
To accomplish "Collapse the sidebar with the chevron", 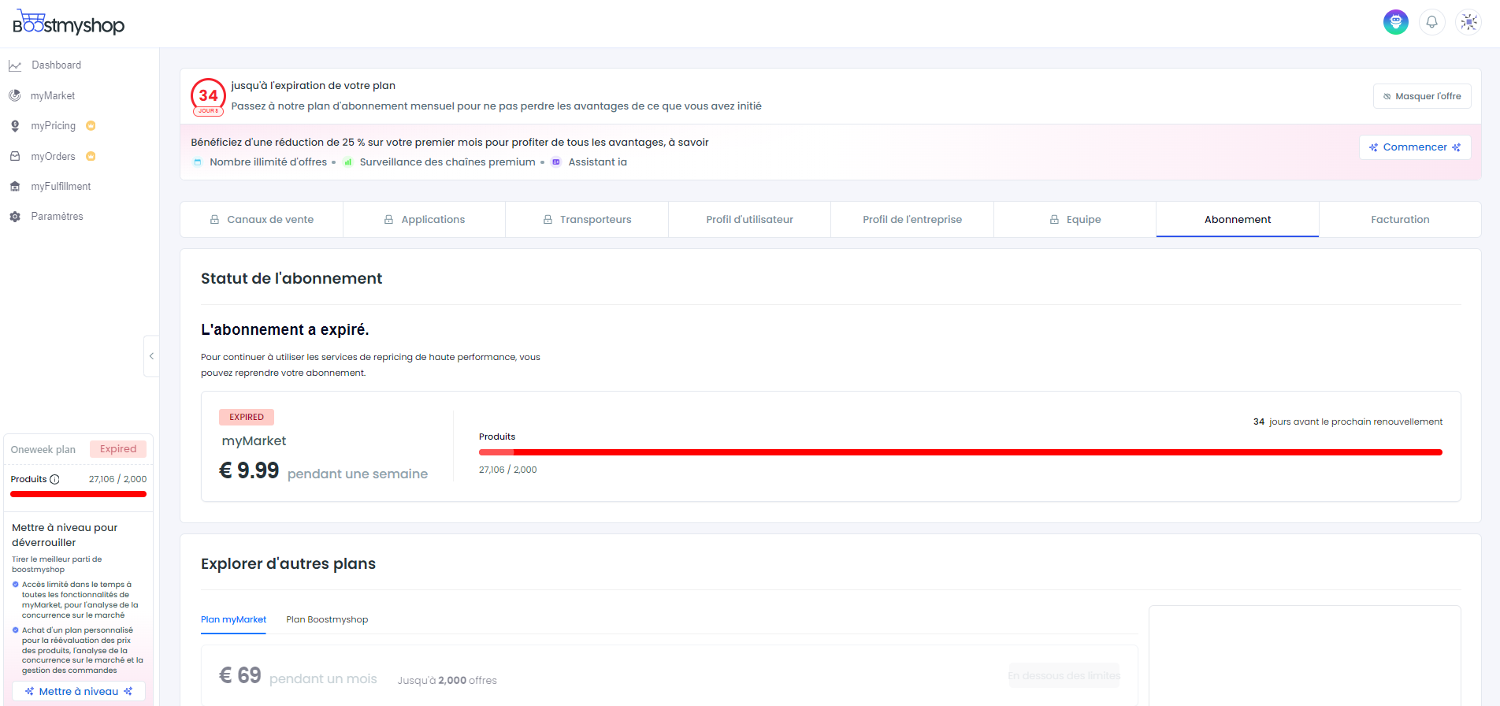I will pyautogui.click(x=151, y=356).
